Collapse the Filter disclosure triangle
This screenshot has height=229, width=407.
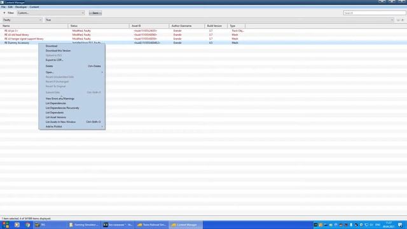[4, 13]
